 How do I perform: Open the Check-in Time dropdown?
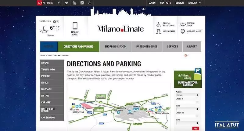(x=188, y=109)
